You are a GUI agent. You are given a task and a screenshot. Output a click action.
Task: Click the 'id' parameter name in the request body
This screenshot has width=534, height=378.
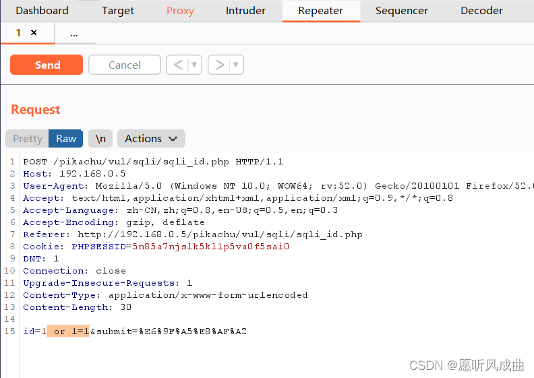28,332
